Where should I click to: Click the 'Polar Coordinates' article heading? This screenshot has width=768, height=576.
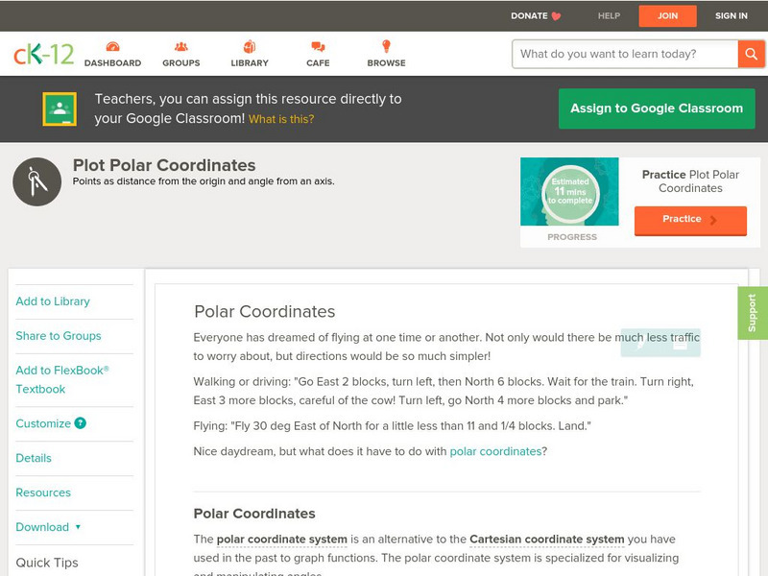265,311
